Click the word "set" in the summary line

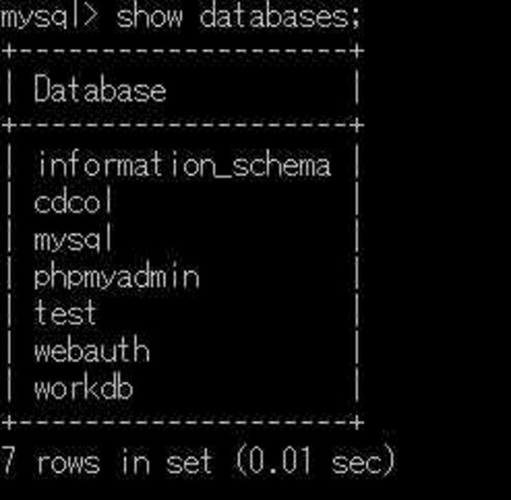coord(189,460)
